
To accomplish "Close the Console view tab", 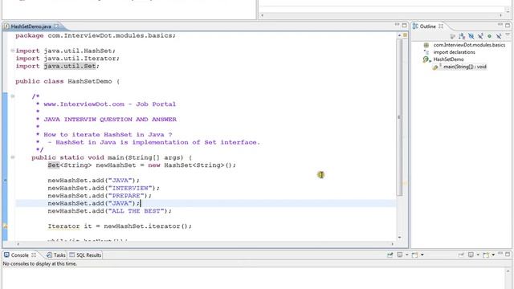I will (34, 254).
